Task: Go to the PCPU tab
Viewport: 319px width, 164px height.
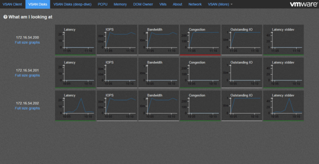Action: coord(103,4)
